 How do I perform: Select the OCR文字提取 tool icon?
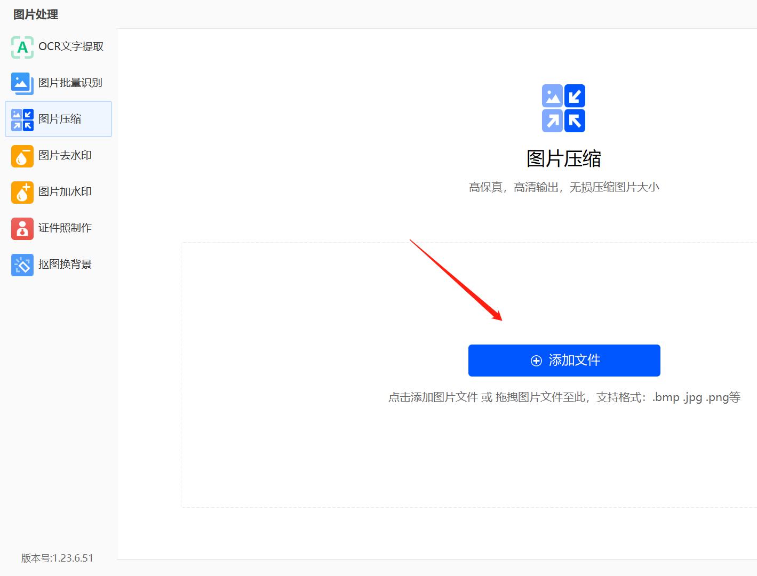pos(22,47)
